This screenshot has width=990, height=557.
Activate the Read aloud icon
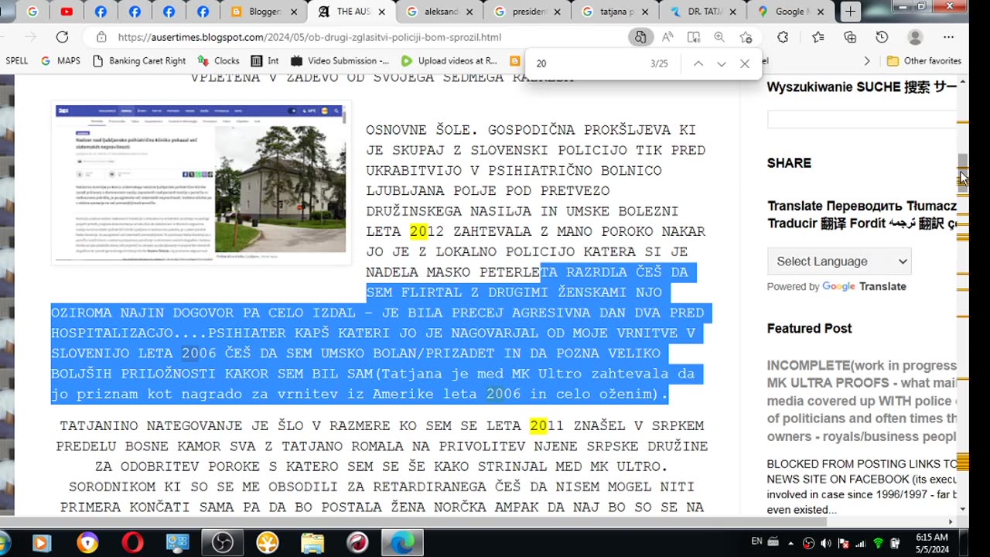[667, 37]
